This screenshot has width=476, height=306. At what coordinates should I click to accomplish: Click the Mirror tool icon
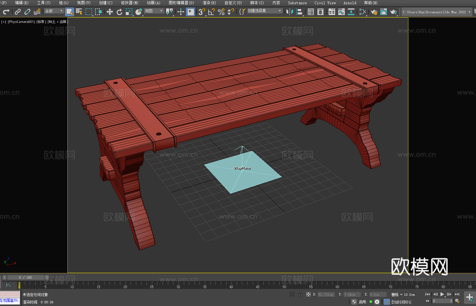pos(290,12)
